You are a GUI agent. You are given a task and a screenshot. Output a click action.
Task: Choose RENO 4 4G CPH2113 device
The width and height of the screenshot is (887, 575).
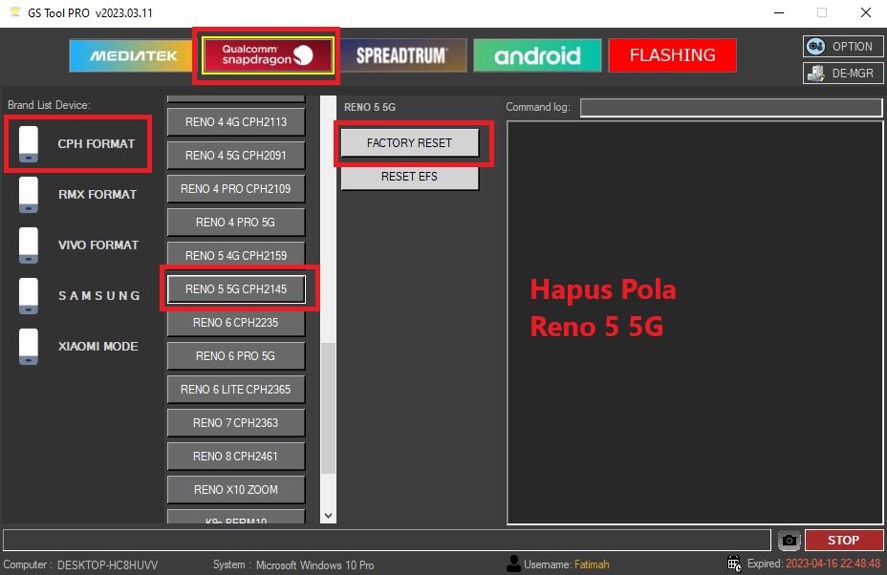point(236,122)
